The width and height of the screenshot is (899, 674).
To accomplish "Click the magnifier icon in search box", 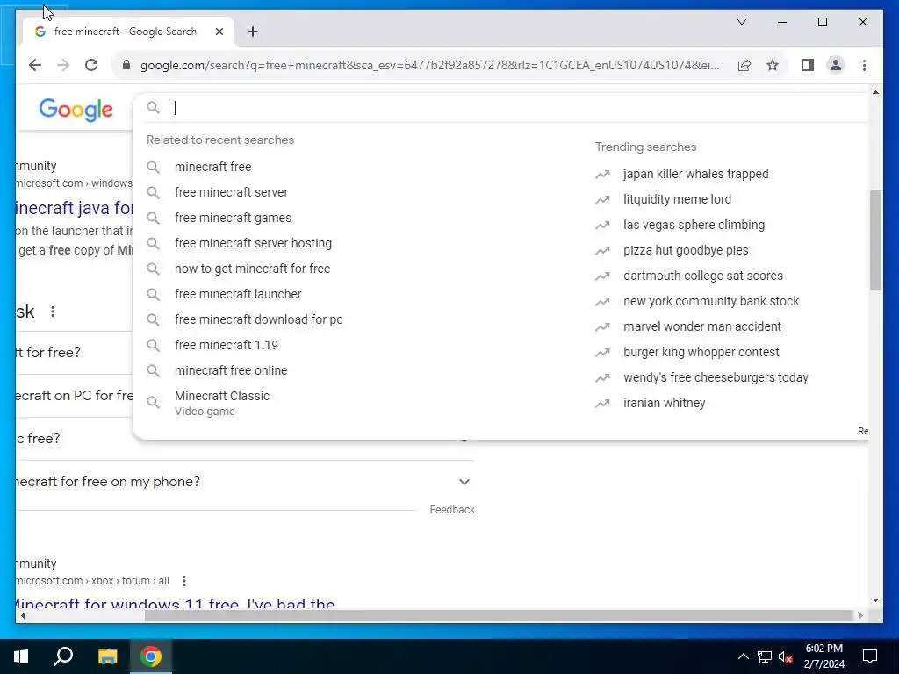I will pyautogui.click(x=153, y=108).
